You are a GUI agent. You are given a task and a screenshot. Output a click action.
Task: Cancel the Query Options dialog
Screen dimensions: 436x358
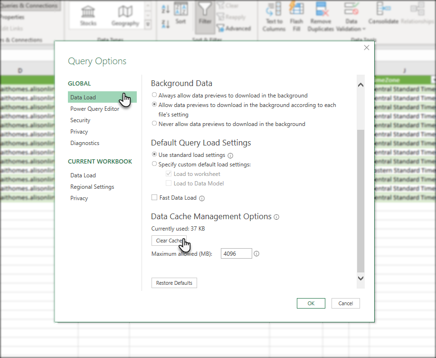(346, 303)
